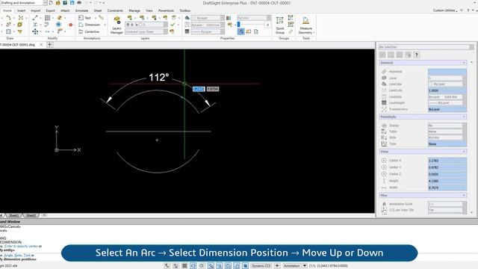Screen dimensions: 478x269
Task: Click the Open folder icon in quick access toolbar
Action: [58, 3]
